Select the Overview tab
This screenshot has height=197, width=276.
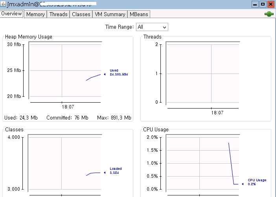[x=12, y=14]
